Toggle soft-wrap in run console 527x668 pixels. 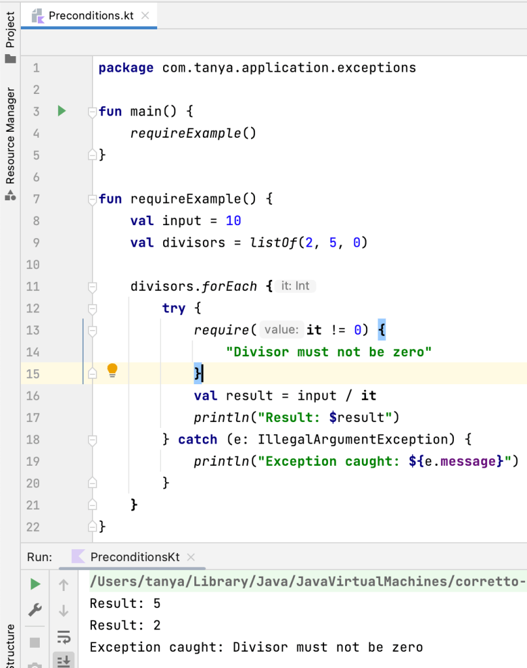pyautogui.click(x=64, y=637)
